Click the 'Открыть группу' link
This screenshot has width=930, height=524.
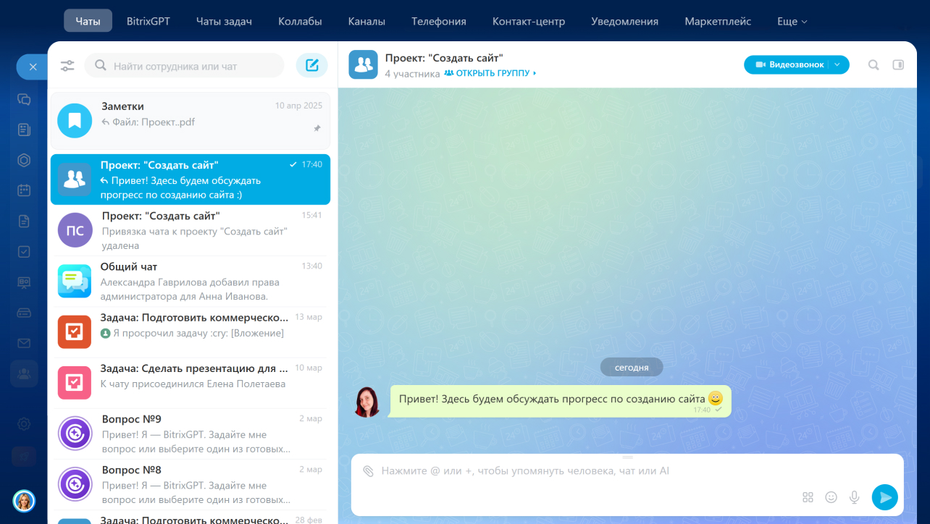(x=490, y=73)
